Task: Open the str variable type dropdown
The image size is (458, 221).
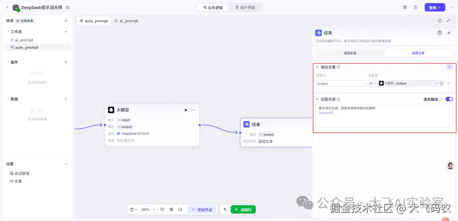Action: [373, 83]
